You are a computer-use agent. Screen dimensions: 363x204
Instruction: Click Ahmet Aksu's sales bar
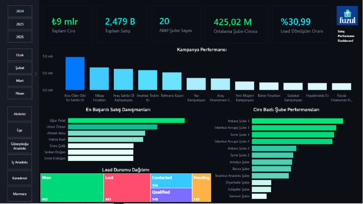tap(107, 133)
